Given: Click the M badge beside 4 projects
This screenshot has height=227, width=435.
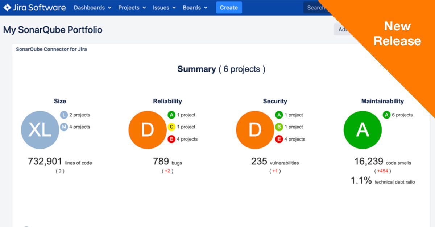Looking at the screenshot, I should click(64, 127).
